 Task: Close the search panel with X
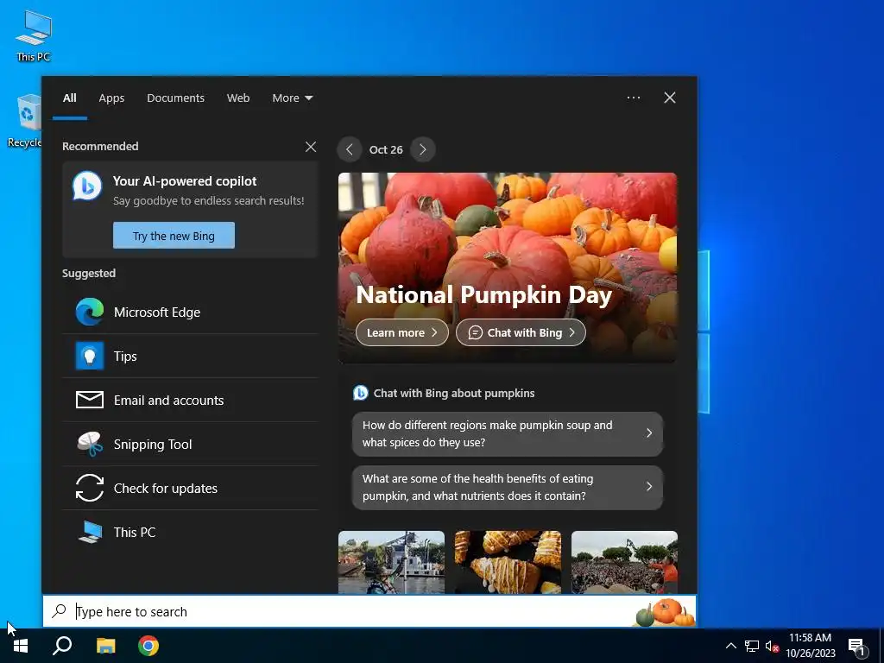(670, 98)
